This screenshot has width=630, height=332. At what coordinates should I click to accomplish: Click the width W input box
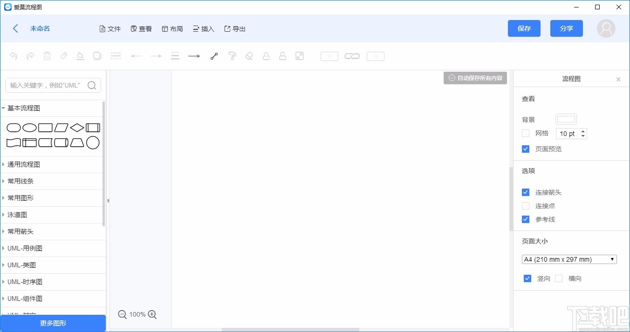tap(329, 56)
